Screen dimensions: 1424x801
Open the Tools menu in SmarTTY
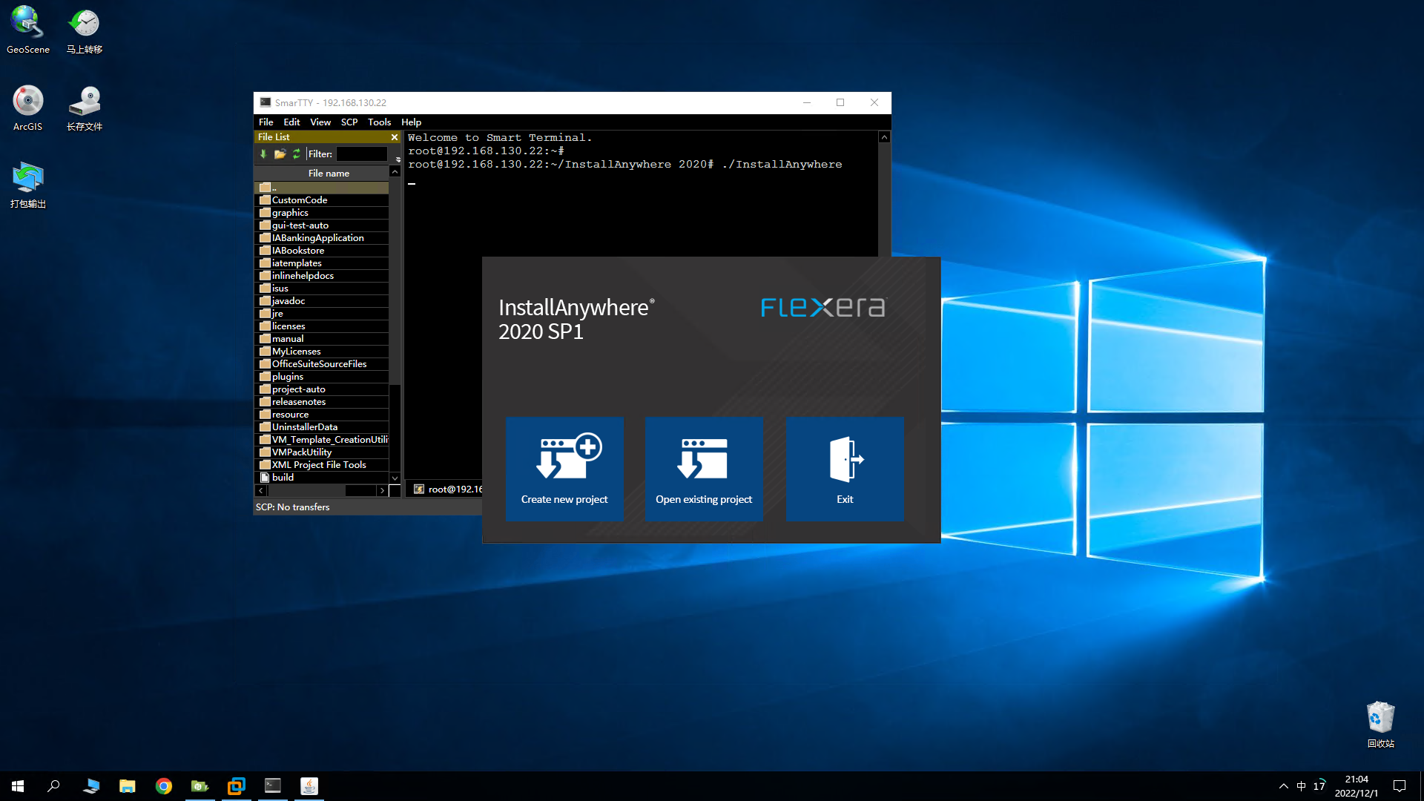click(x=379, y=122)
